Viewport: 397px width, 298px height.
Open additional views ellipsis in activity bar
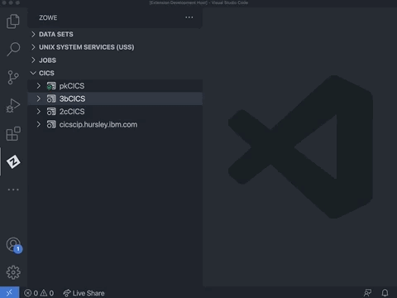[13, 190]
